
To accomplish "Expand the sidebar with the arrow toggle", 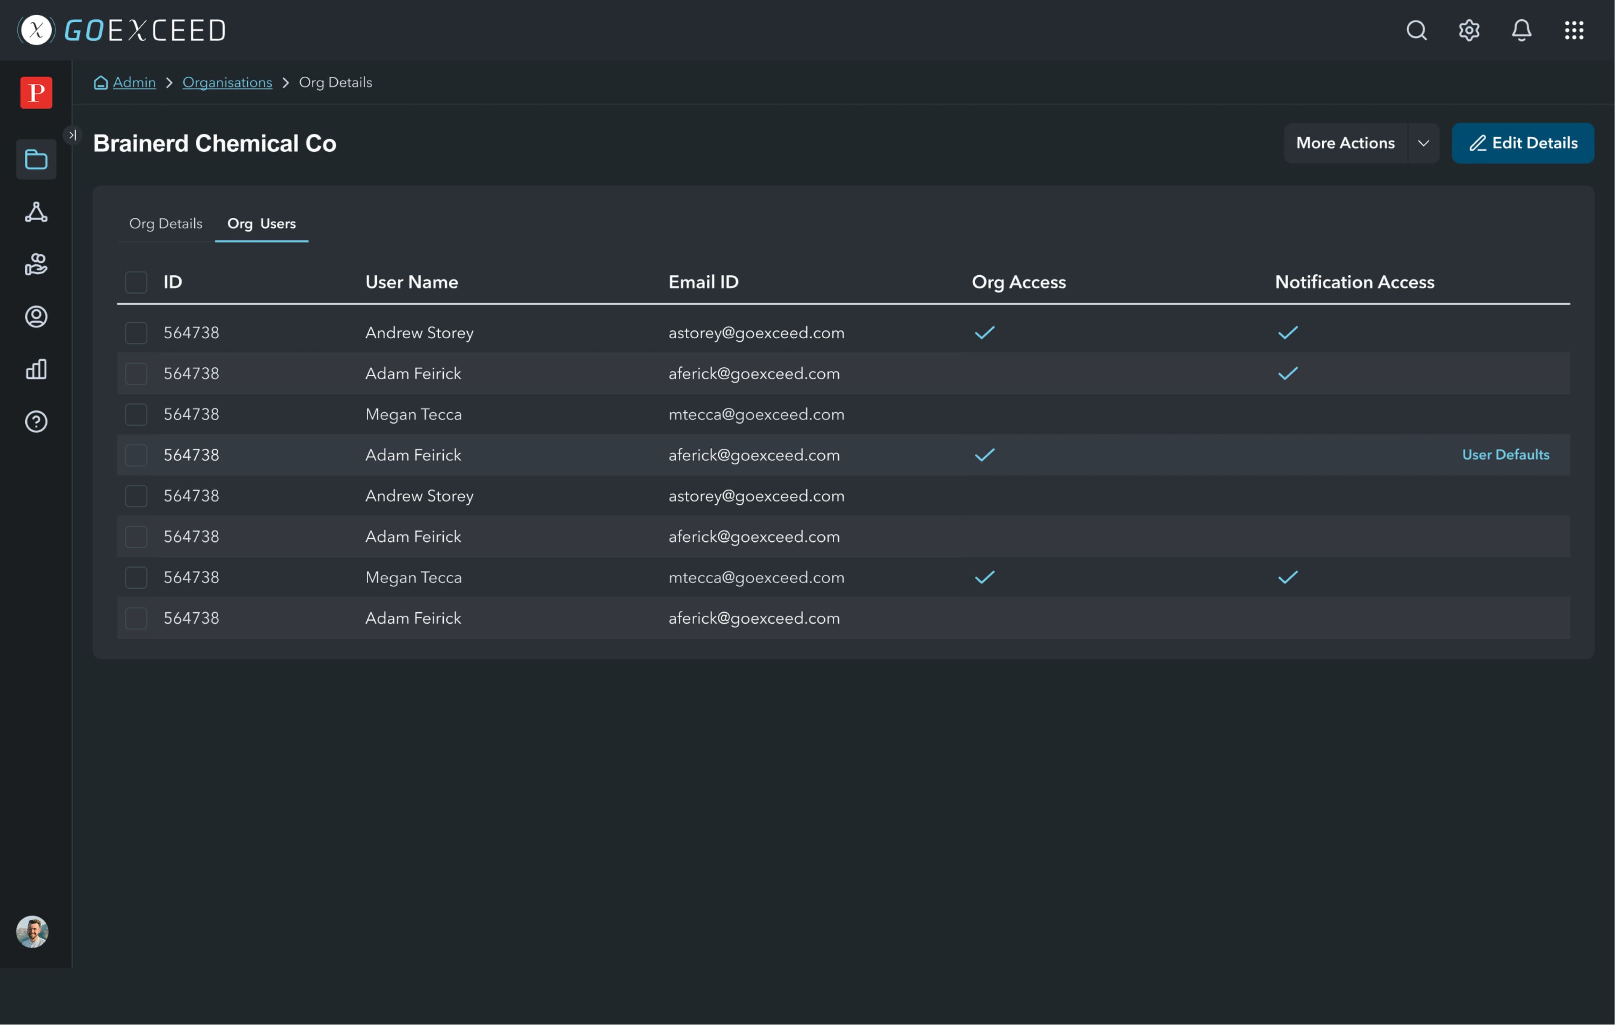I will tap(72, 135).
